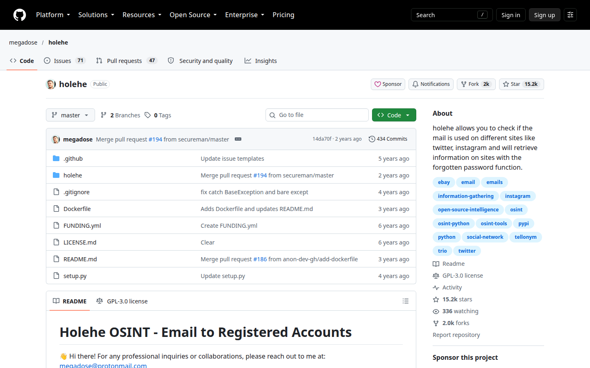Open the Dockerfile file
Screen dimensions: 590x368
pyautogui.click(x=77, y=209)
